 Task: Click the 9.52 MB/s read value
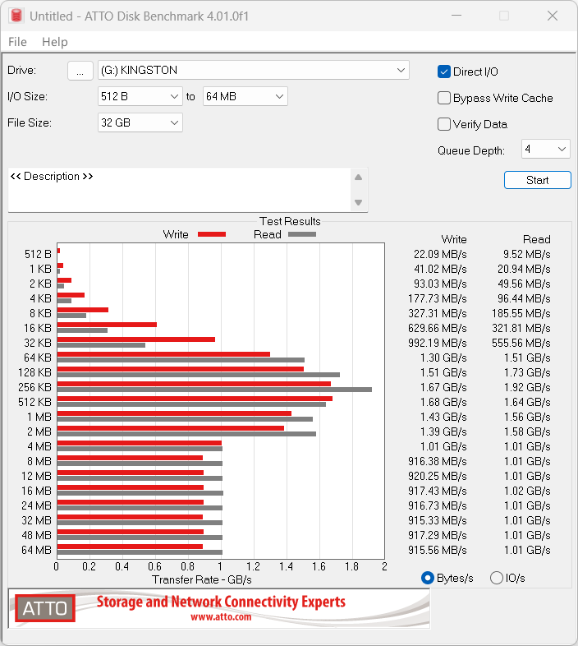coord(526,254)
